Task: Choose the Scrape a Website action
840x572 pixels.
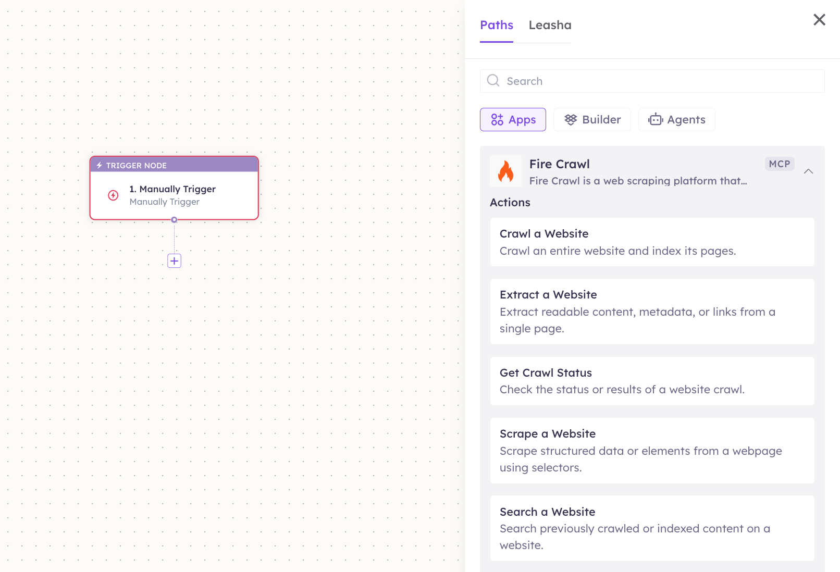Action: coord(652,451)
